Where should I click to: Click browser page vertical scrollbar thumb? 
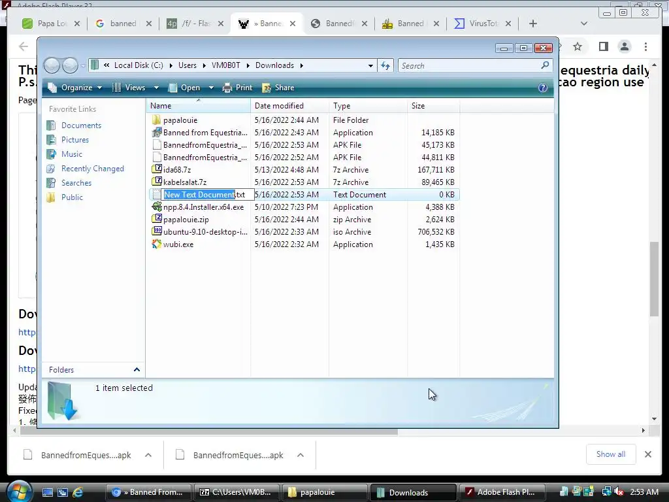[655, 278]
